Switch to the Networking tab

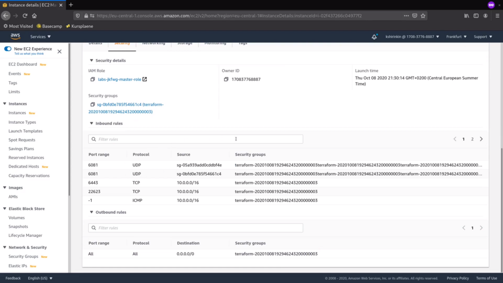[154, 45]
